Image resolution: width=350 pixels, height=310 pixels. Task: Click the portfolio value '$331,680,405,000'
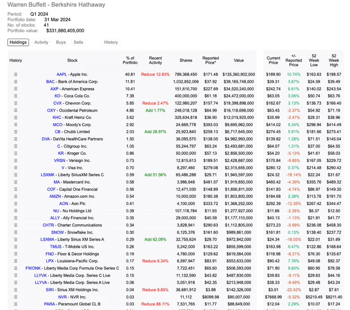coord(65,31)
